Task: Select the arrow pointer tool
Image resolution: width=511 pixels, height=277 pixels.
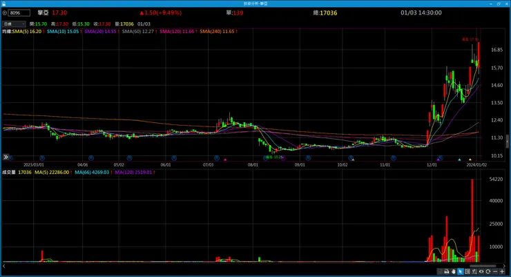Action: [460, 271]
